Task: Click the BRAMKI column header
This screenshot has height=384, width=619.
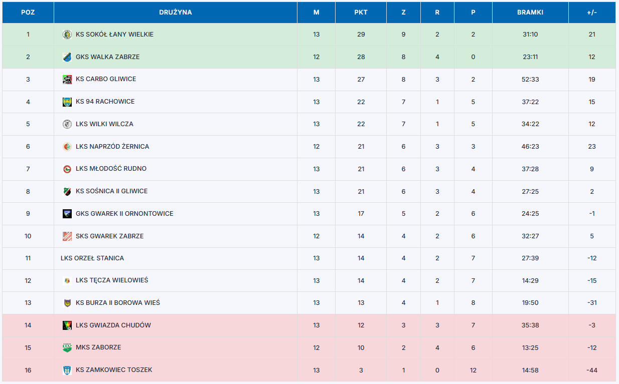Action: point(530,13)
